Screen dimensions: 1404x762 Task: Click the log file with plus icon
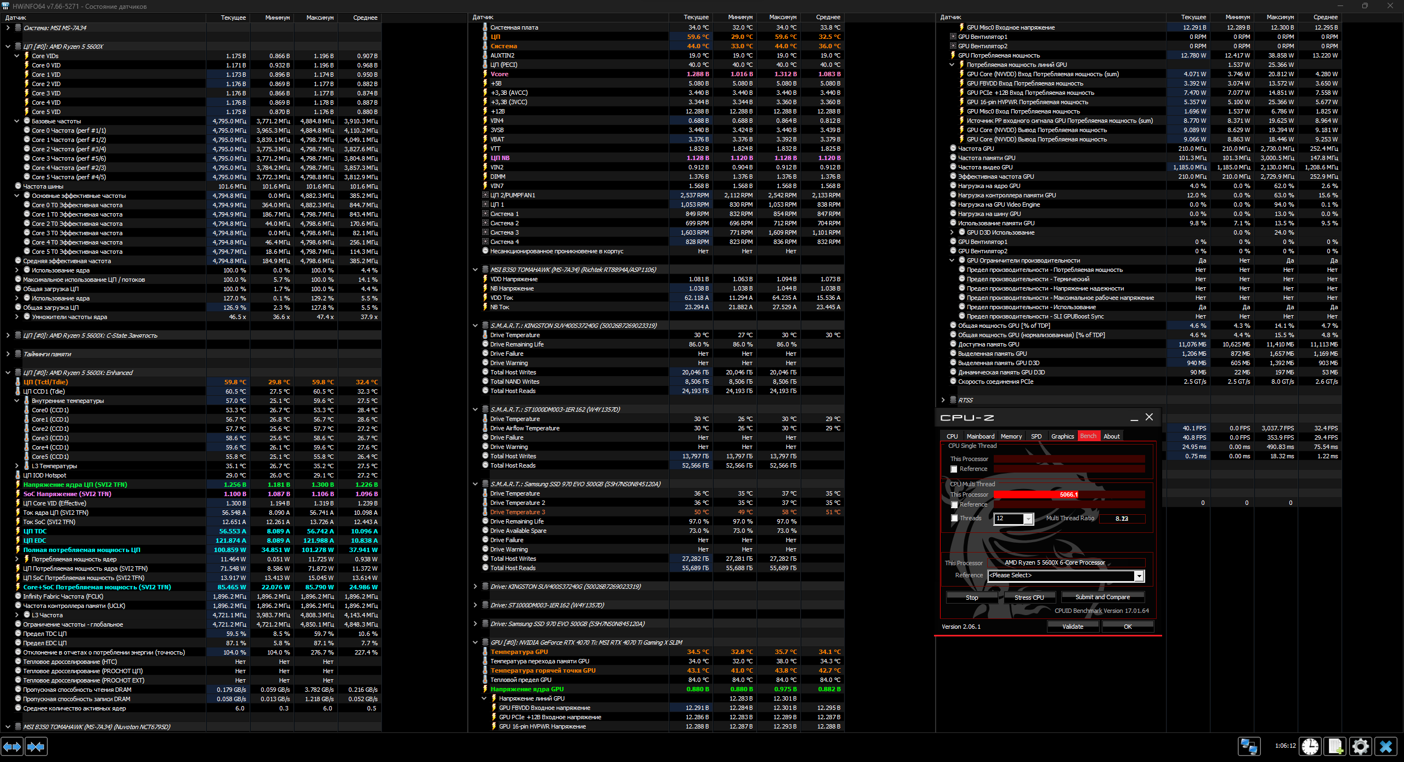pyautogui.click(x=1335, y=747)
